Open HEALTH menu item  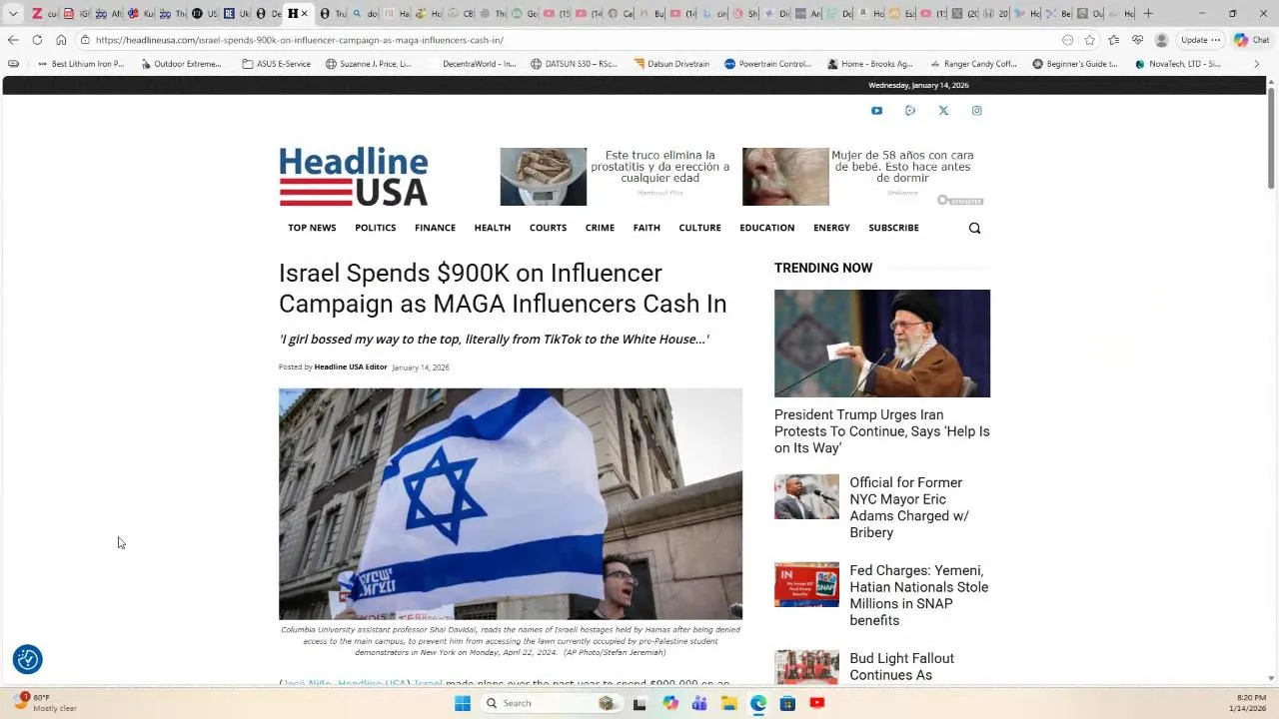click(493, 228)
